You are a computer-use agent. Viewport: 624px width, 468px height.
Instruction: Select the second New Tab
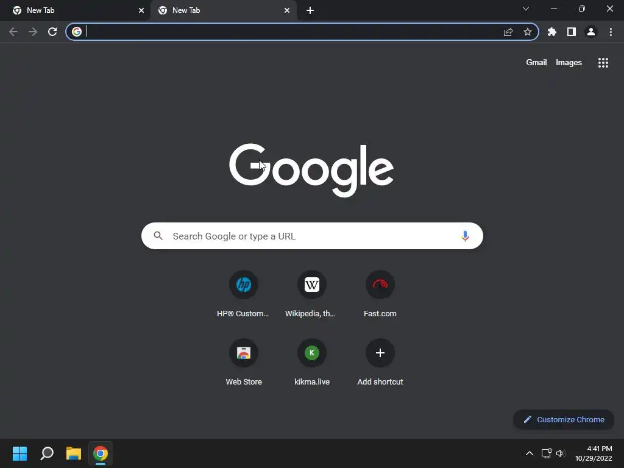pyautogui.click(x=223, y=10)
